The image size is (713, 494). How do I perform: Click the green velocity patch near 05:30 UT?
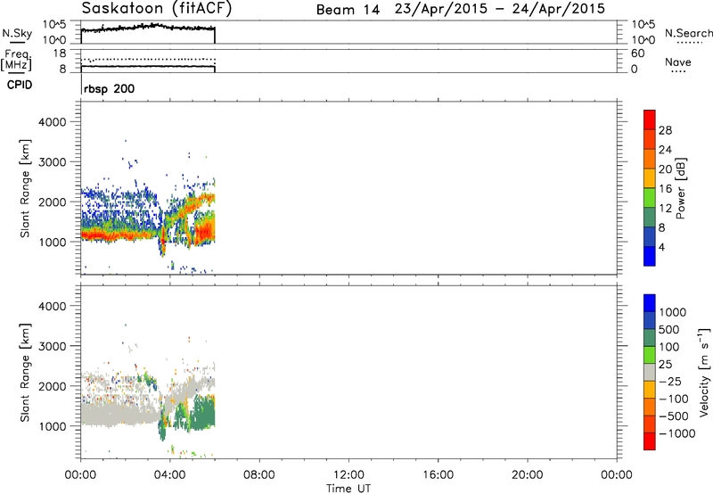tap(204, 413)
